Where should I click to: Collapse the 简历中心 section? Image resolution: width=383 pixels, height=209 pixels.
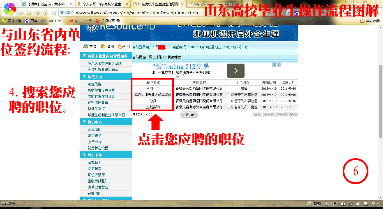pyautogui.click(x=106, y=122)
